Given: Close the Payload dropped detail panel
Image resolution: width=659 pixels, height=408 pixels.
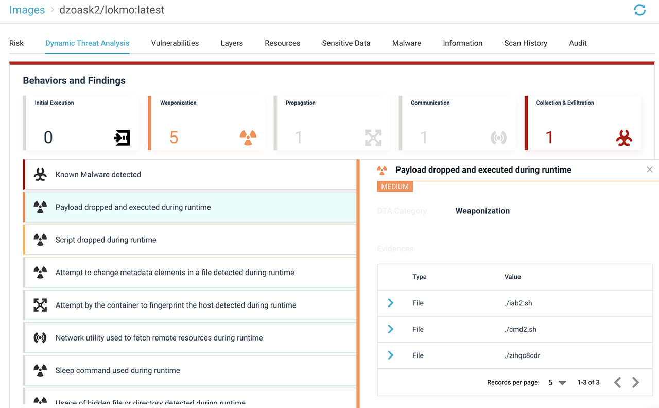Looking at the screenshot, I should tap(650, 169).
